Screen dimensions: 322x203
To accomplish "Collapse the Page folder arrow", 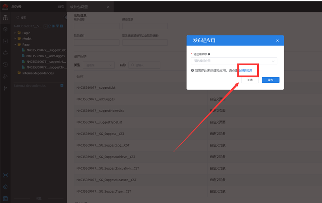I will [15, 45].
